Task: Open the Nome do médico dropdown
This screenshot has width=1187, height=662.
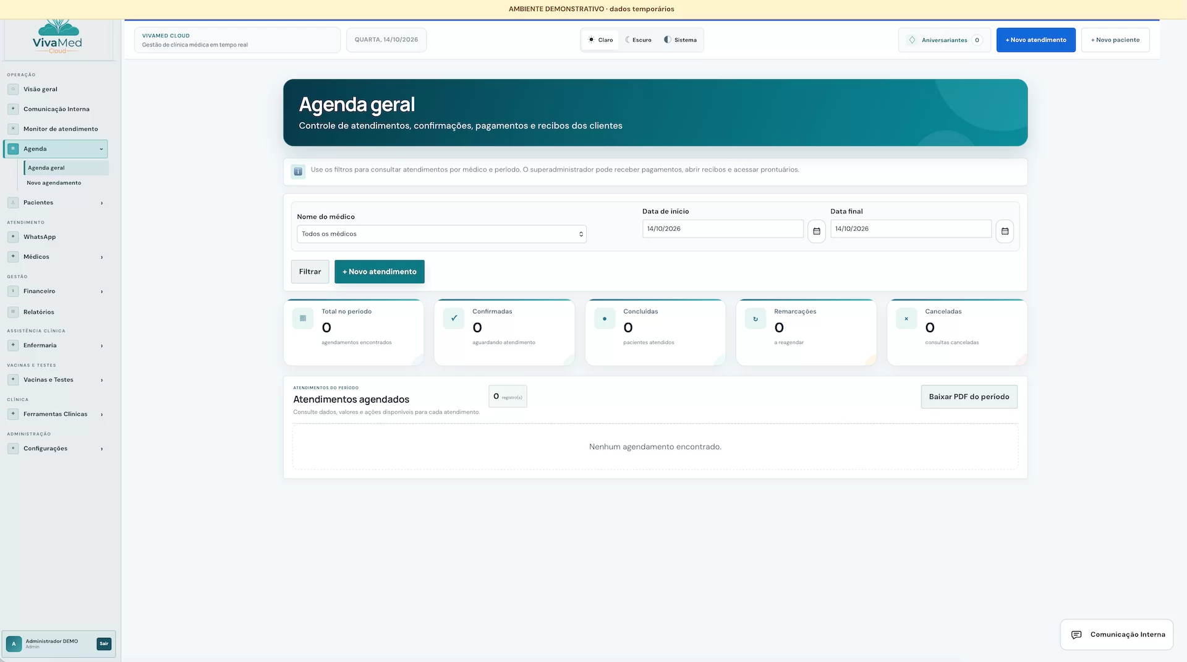Action: 441,234
